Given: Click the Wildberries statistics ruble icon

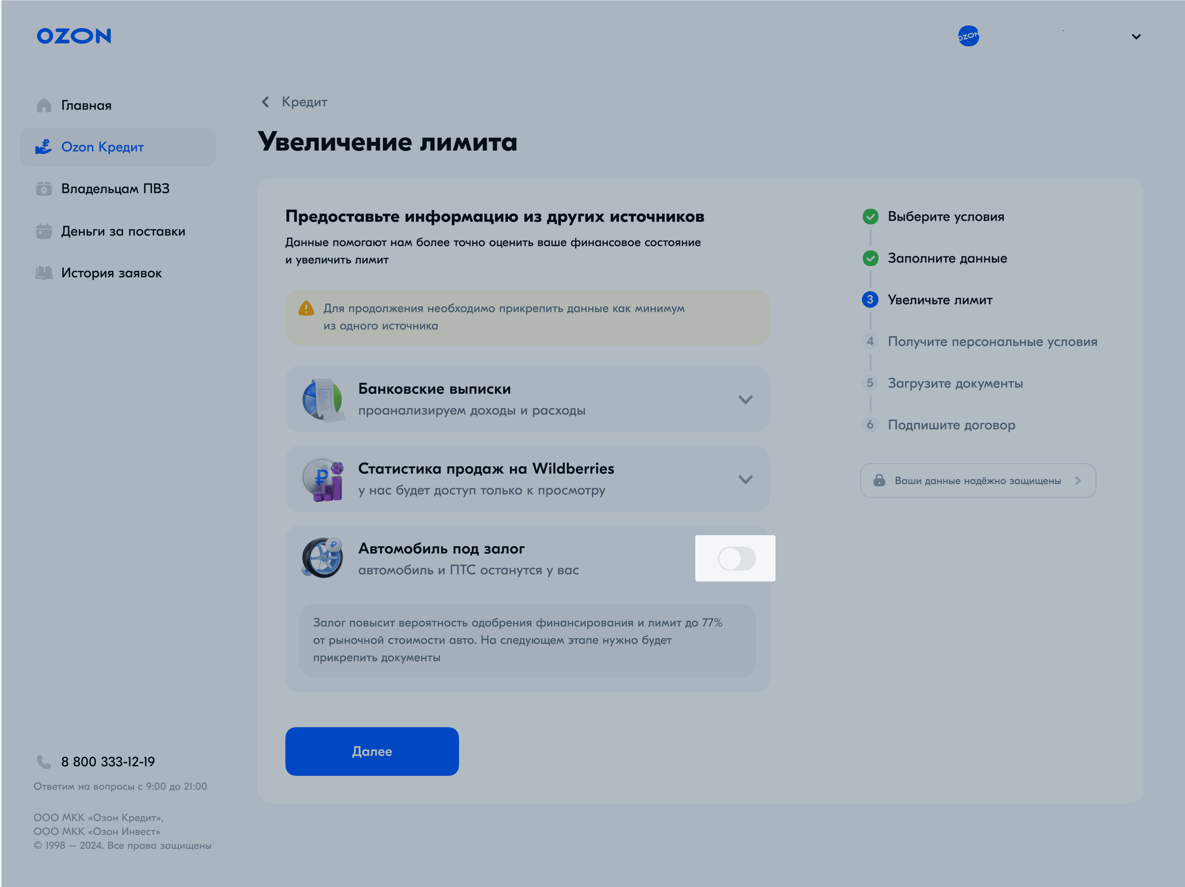Looking at the screenshot, I should click(x=323, y=479).
